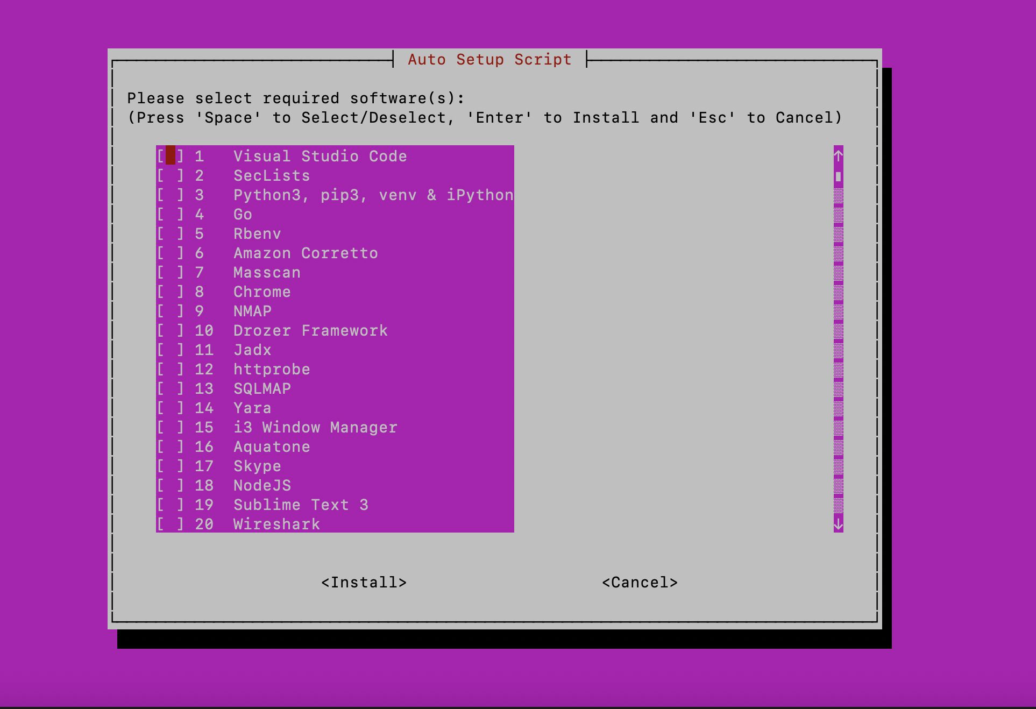The width and height of the screenshot is (1036, 709).
Task: Toggle the Rbenv checkbox
Action: point(171,233)
